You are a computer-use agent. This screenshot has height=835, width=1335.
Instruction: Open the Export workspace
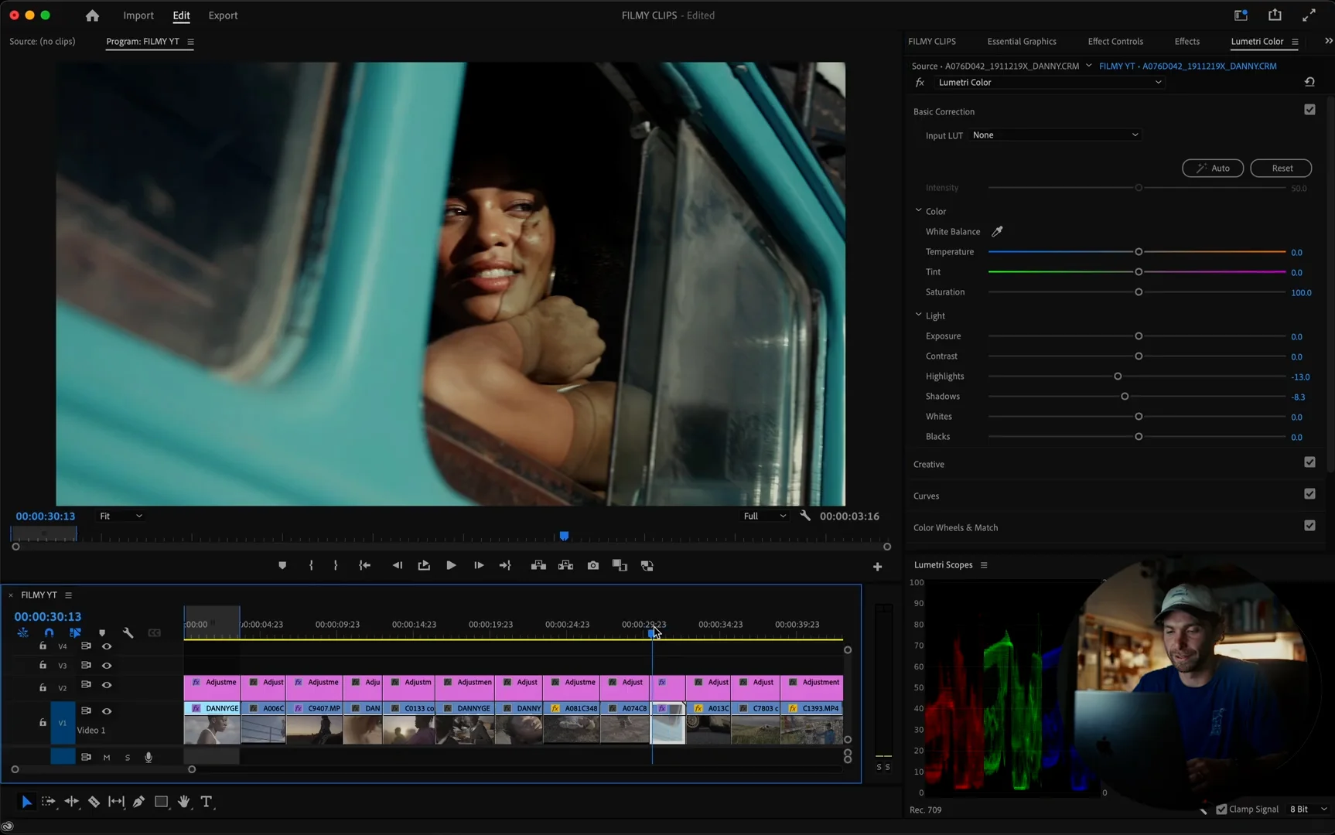tap(223, 15)
